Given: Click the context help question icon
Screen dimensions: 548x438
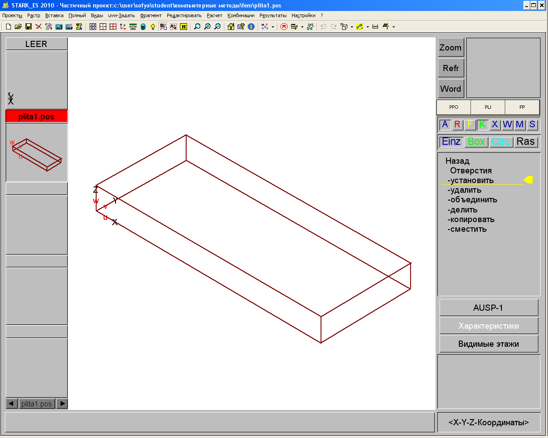Looking at the screenshot, I should (x=241, y=27).
